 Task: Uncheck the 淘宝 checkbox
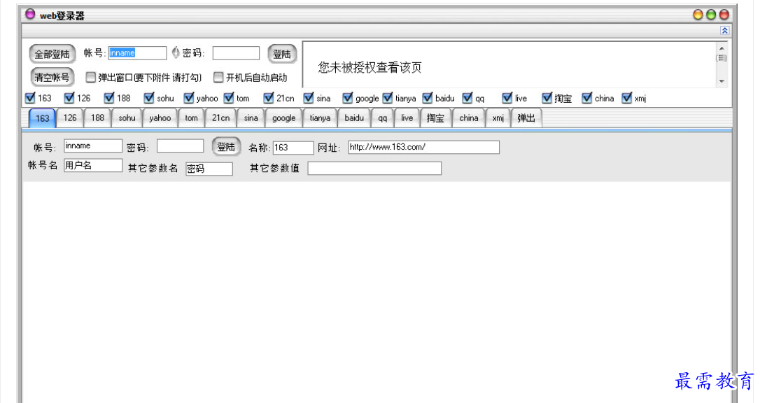pyautogui.click(x=547, y=98)
